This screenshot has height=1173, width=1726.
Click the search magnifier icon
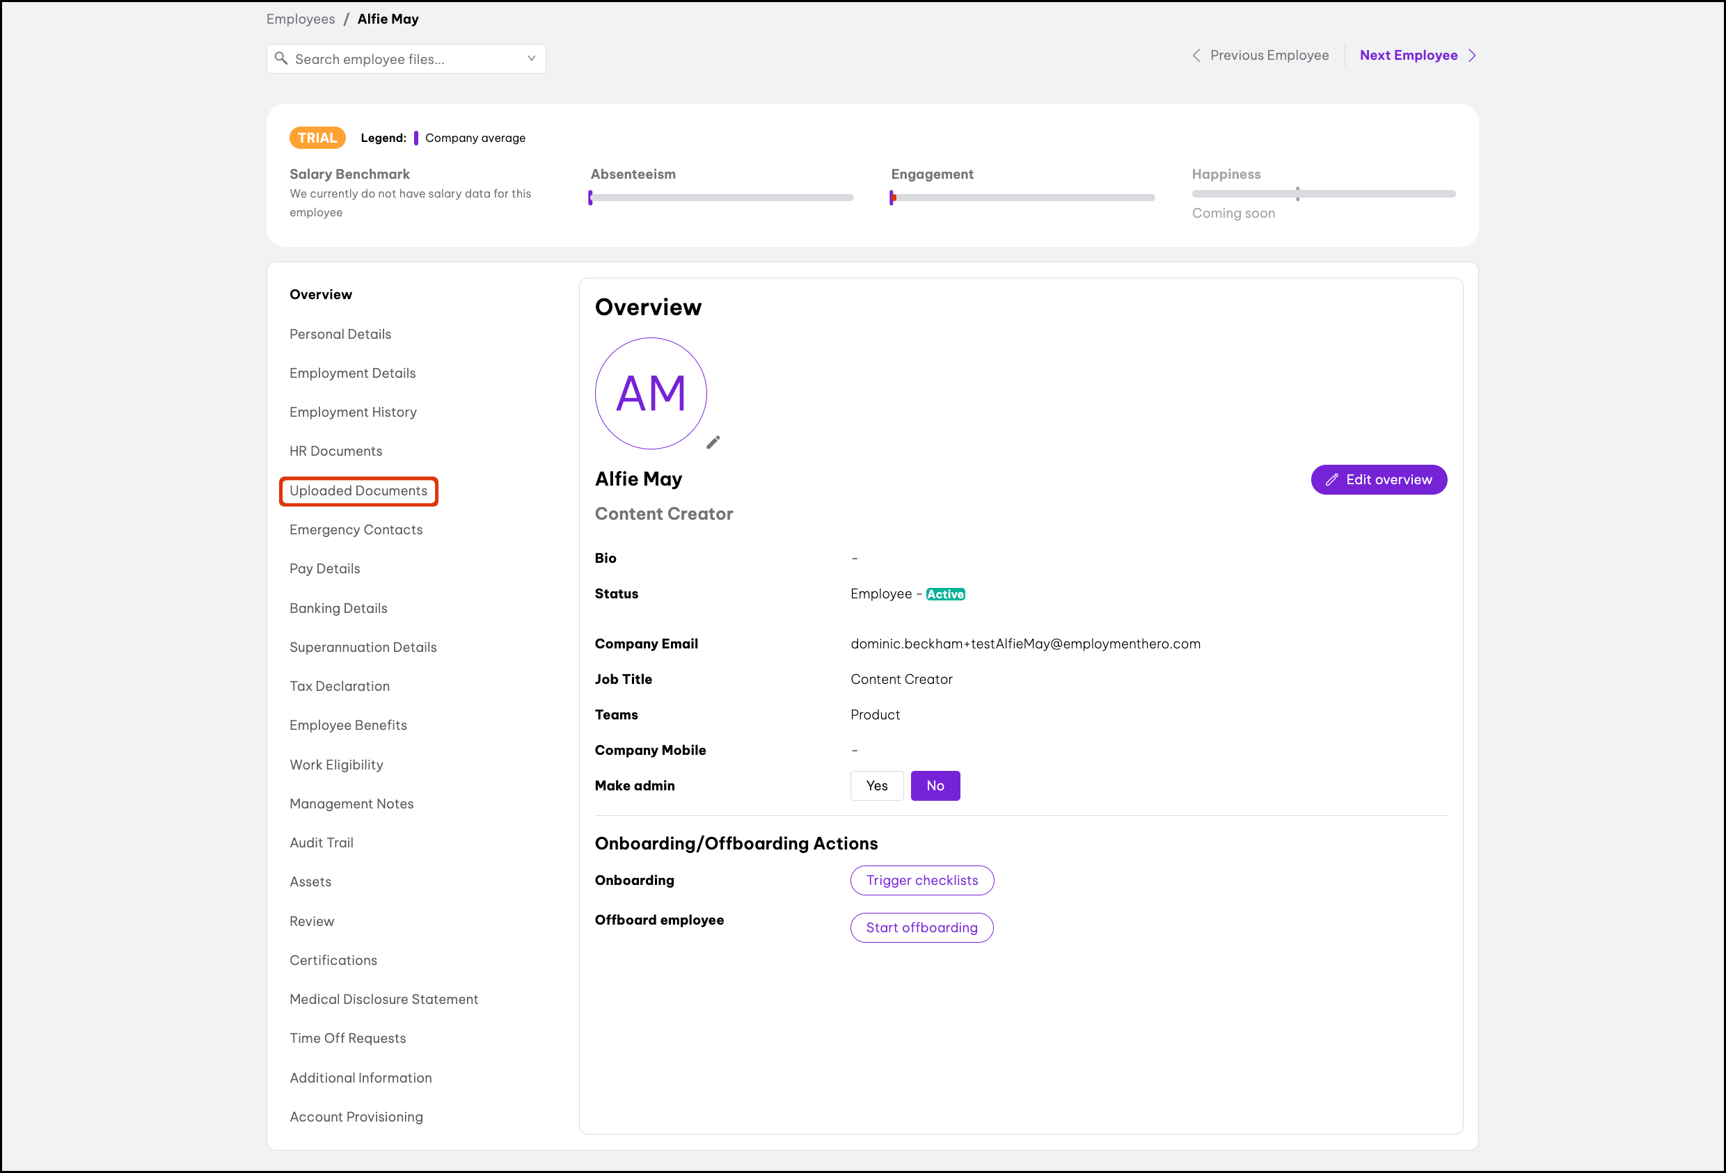click(280, 58)
